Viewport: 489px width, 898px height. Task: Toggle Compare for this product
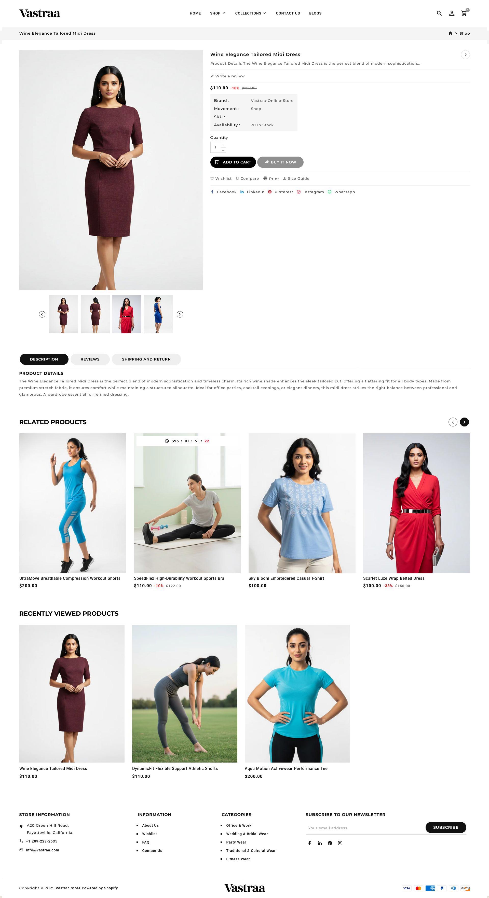click(x=247, y=178)
